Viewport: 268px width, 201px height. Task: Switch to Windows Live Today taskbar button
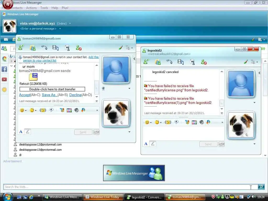pos(103,197)
